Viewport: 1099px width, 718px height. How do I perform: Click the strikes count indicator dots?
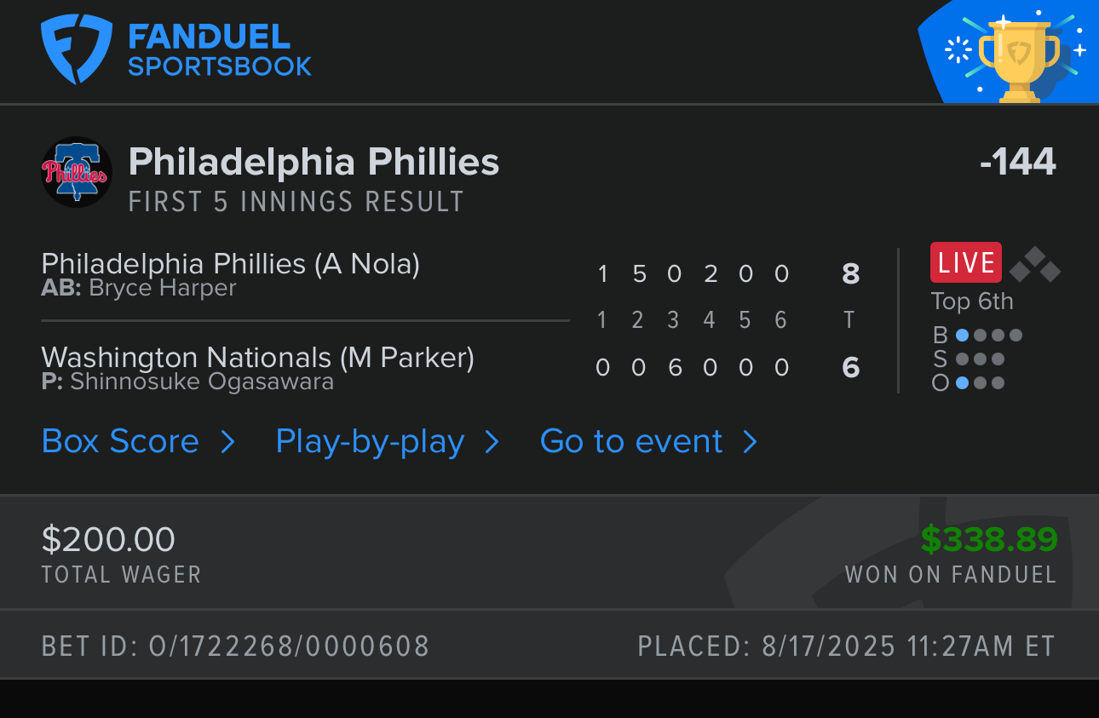[980, 359]
